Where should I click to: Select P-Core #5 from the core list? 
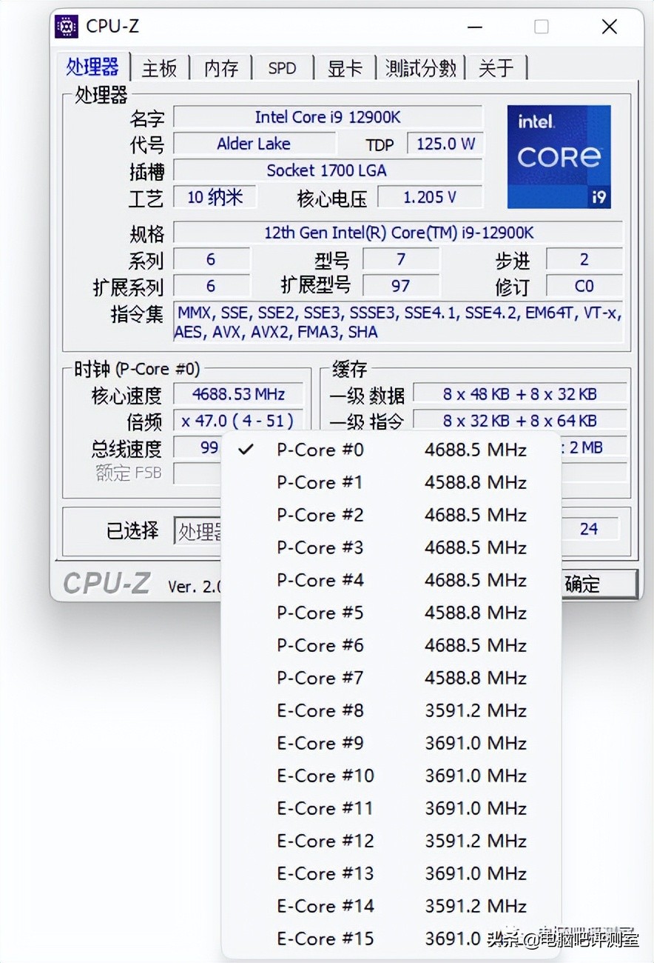click(320, 613)
